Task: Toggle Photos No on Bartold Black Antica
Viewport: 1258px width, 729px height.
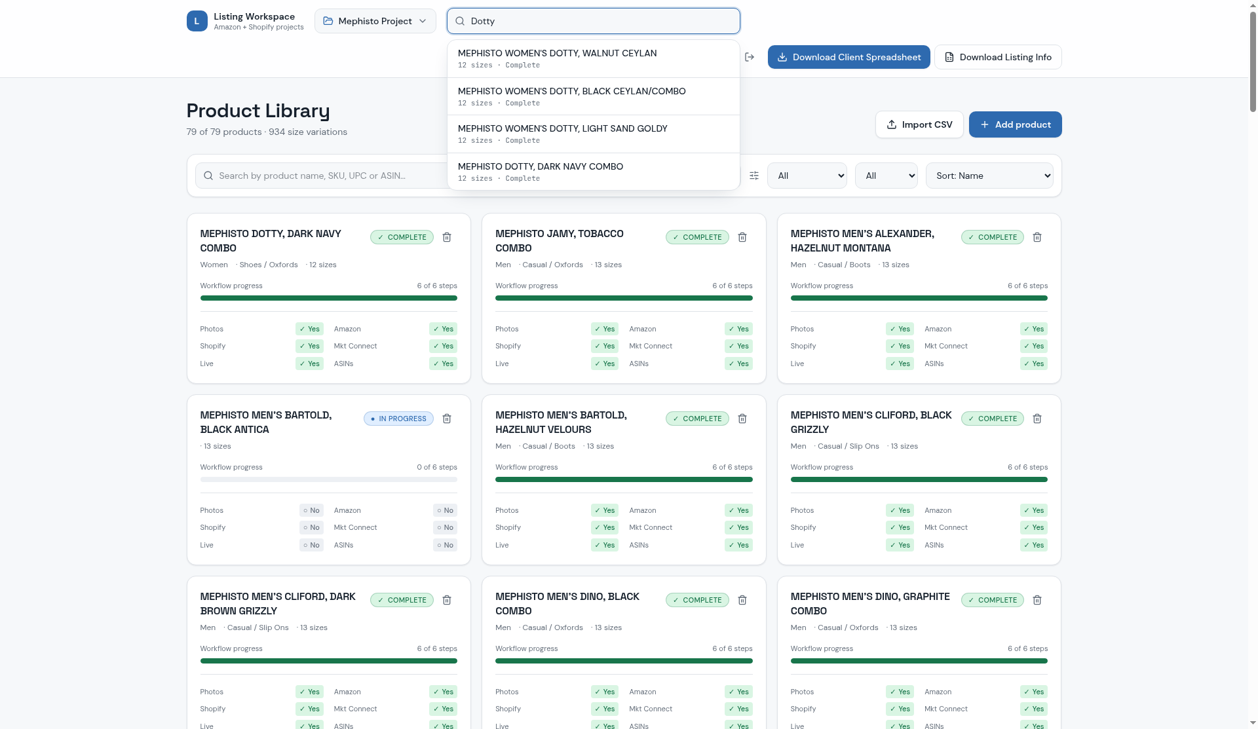Action: (311, 510)
